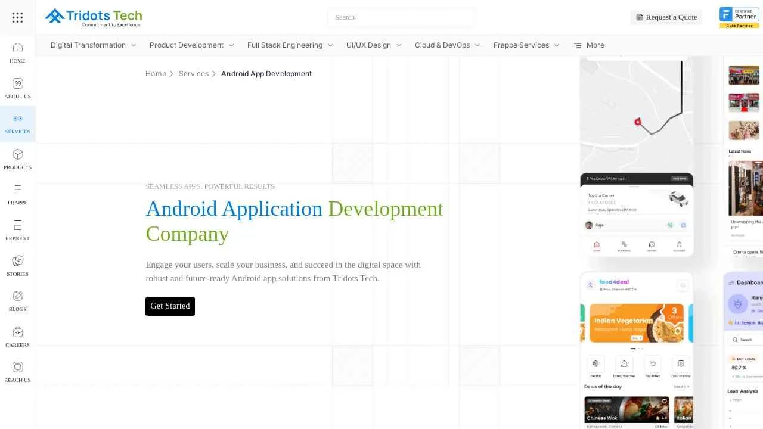Open the More navigation menu
Image resolution: width=763 pixels, height=429 pixels.
(x=589, y=45)
